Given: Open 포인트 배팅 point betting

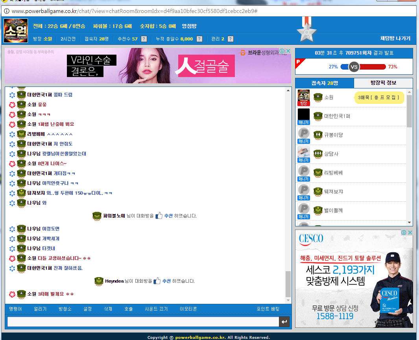Looking at the screenshot, I should click(x=268, y=309).
